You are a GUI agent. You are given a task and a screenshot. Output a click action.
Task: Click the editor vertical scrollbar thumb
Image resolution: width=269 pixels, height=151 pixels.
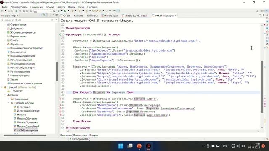[x=262, y=87]
